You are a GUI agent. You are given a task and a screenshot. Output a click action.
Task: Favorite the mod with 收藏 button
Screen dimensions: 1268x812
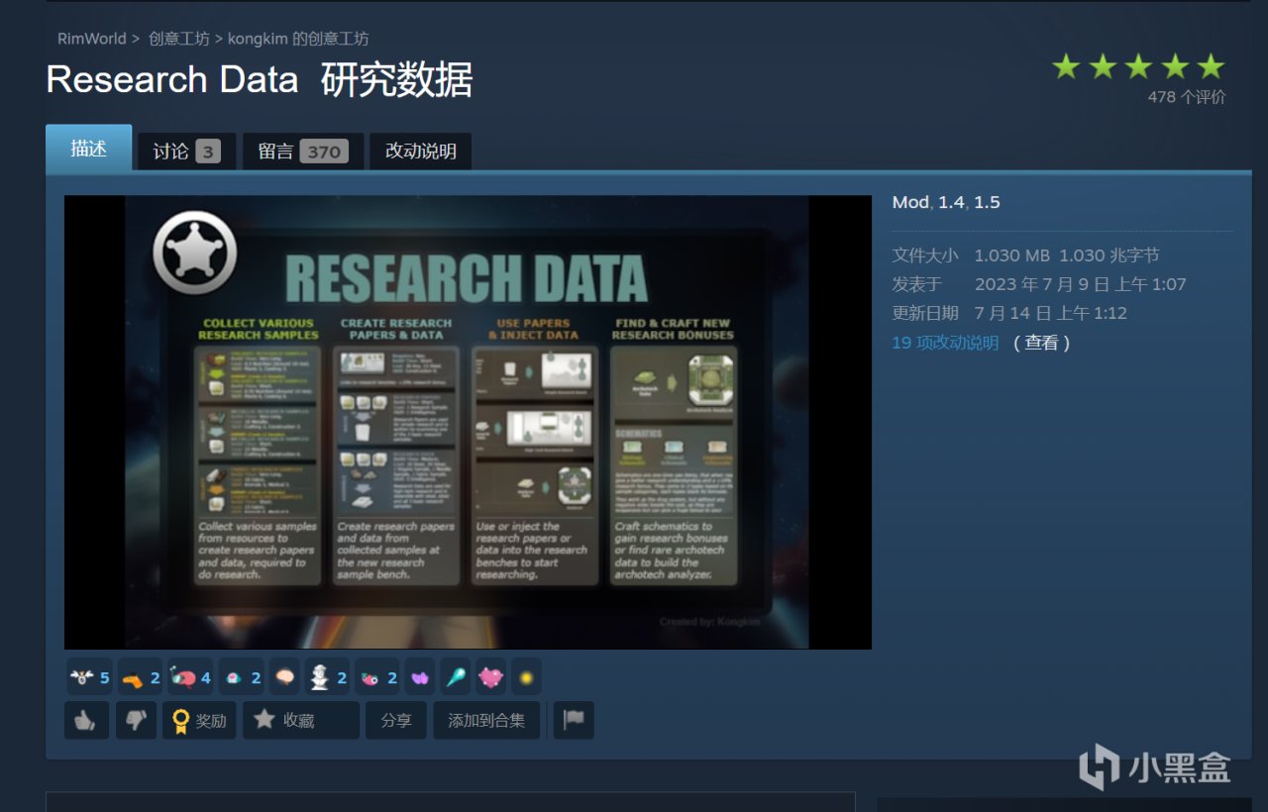tap(300, 720)
